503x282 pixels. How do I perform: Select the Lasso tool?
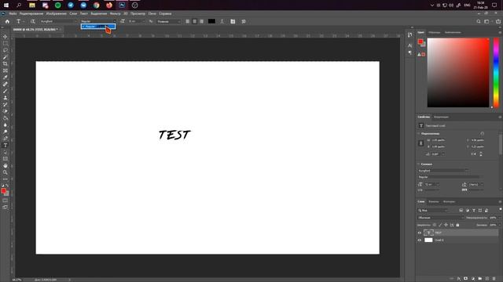[x=6, y=50]
